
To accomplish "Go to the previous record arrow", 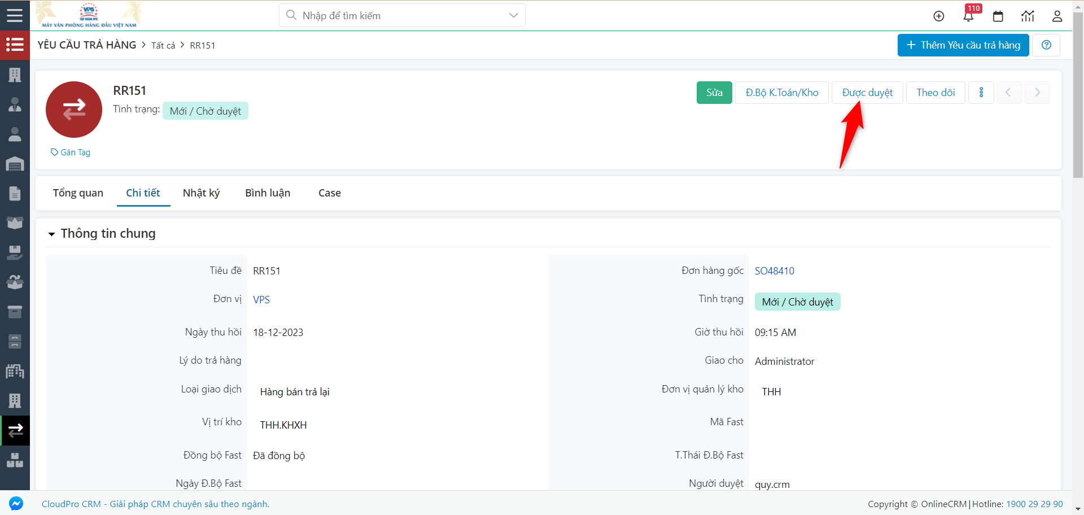I will pos(1008,93).
